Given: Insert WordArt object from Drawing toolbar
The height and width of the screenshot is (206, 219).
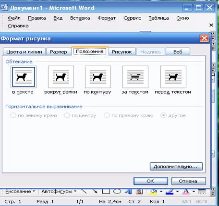Looking at the screenshot, I should point(128,192).
